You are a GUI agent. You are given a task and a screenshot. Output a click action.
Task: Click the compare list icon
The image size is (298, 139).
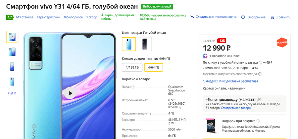273,17
